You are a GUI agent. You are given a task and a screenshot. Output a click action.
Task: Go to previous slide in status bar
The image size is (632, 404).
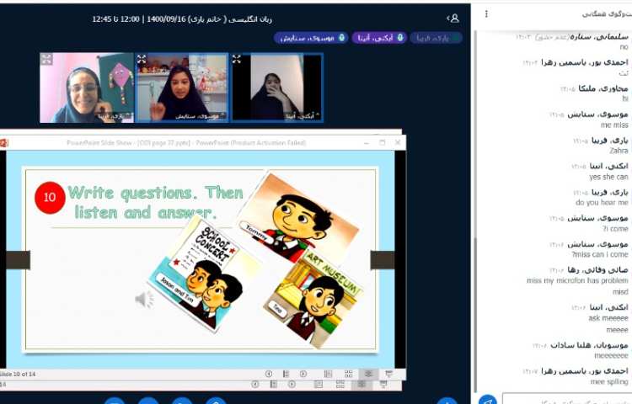point(269,374)
